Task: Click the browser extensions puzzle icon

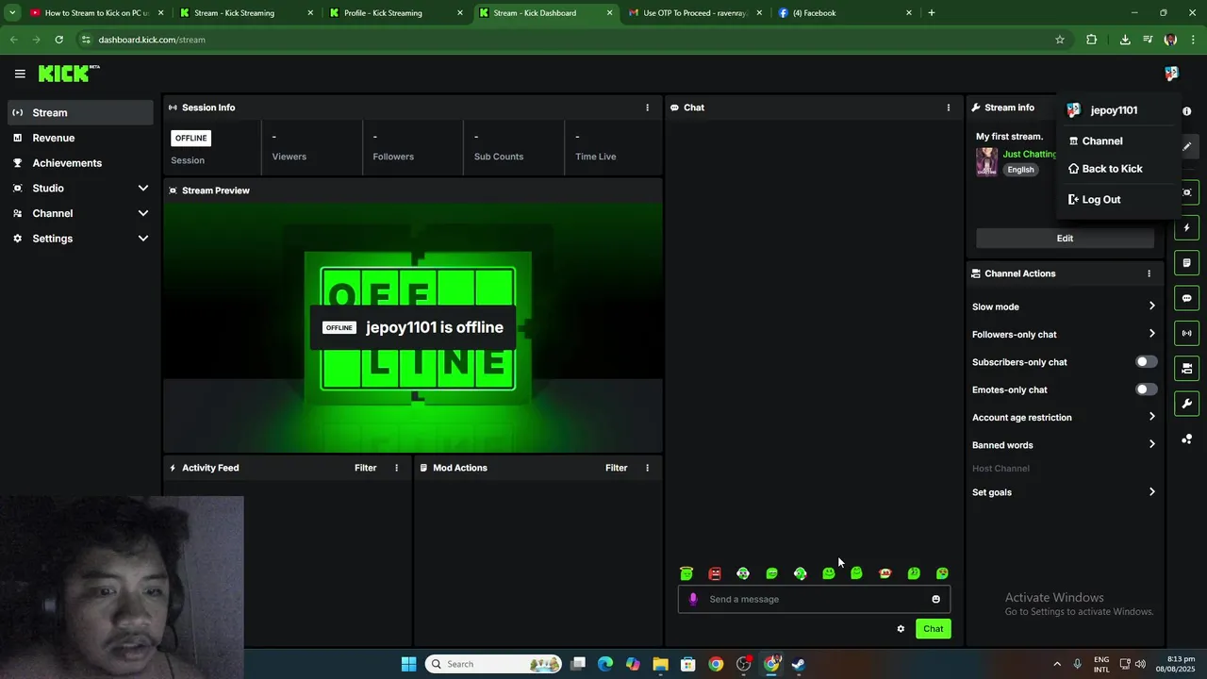Action: (x=1092, y=40)
